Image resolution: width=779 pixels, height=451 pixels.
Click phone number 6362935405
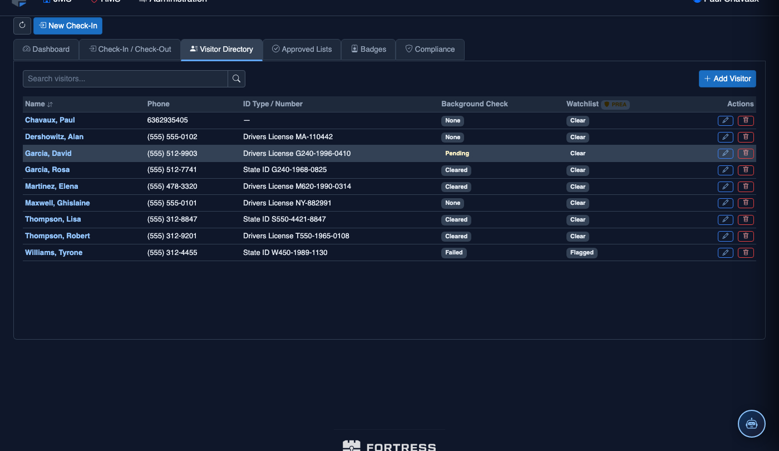point(167,120)
